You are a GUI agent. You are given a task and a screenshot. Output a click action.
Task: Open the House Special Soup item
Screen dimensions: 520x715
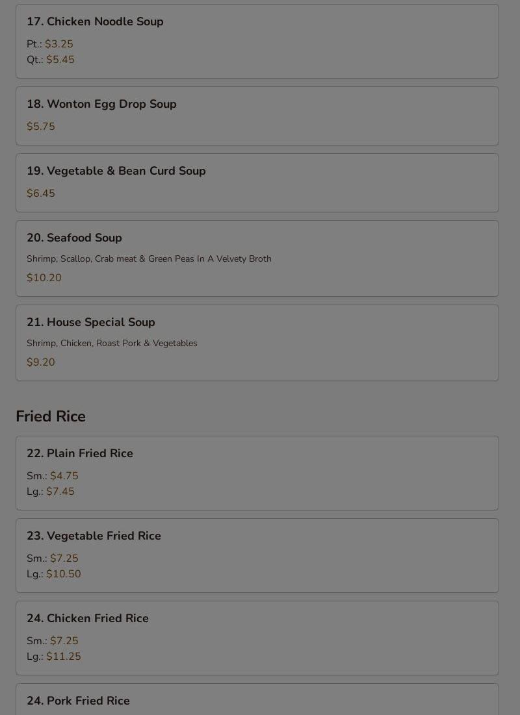[x=257, y=343]
